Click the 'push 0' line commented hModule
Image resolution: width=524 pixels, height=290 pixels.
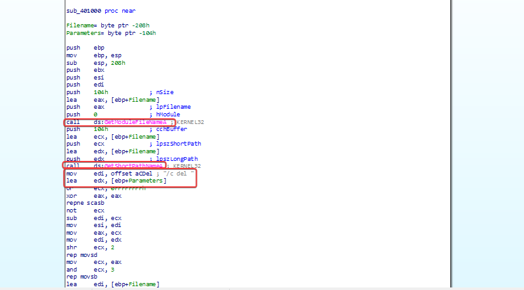point(124,114)
